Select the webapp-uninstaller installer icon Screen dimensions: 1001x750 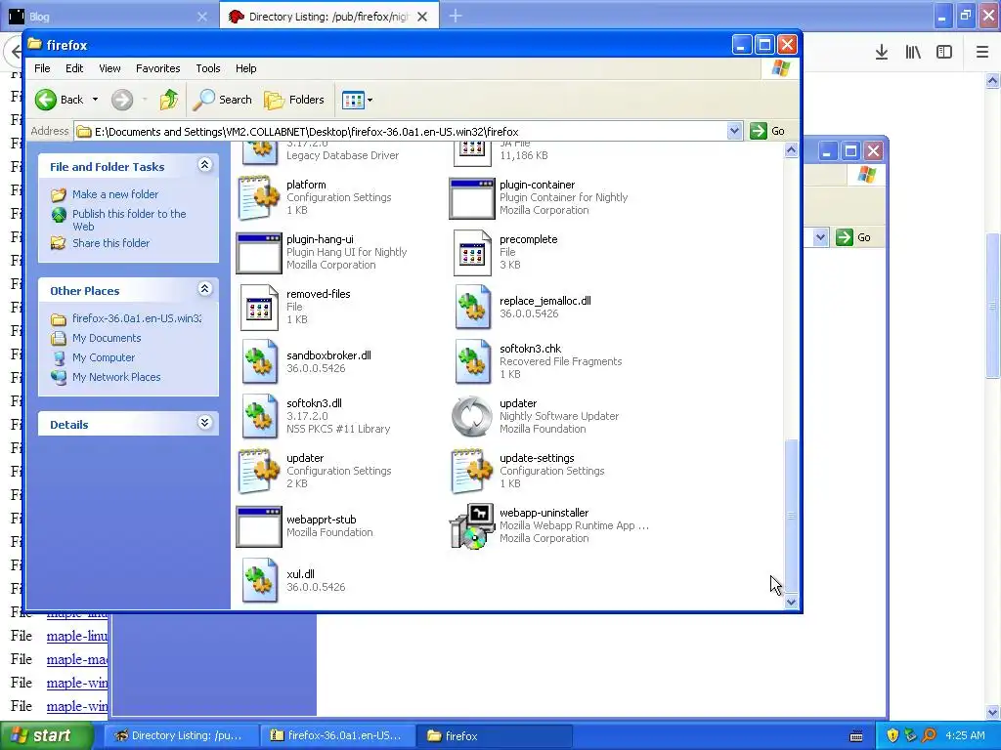472,526
